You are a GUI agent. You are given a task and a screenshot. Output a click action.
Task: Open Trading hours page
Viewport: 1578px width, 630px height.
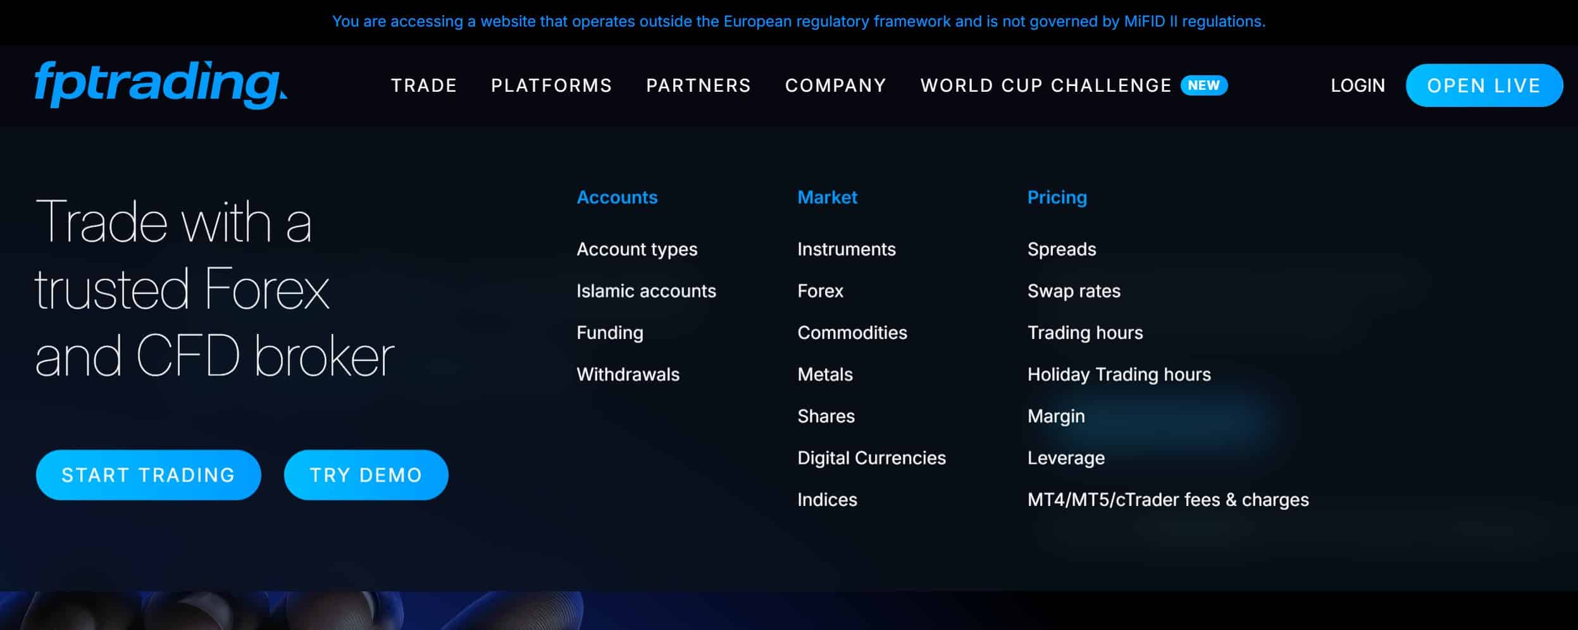[1085, 333]
